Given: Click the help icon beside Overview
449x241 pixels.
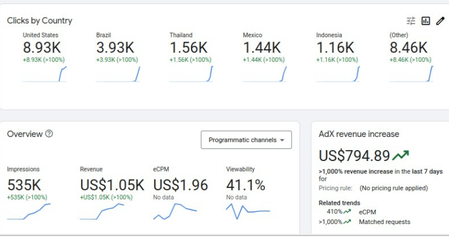Looking at the screenshot, I should [49, 134].
